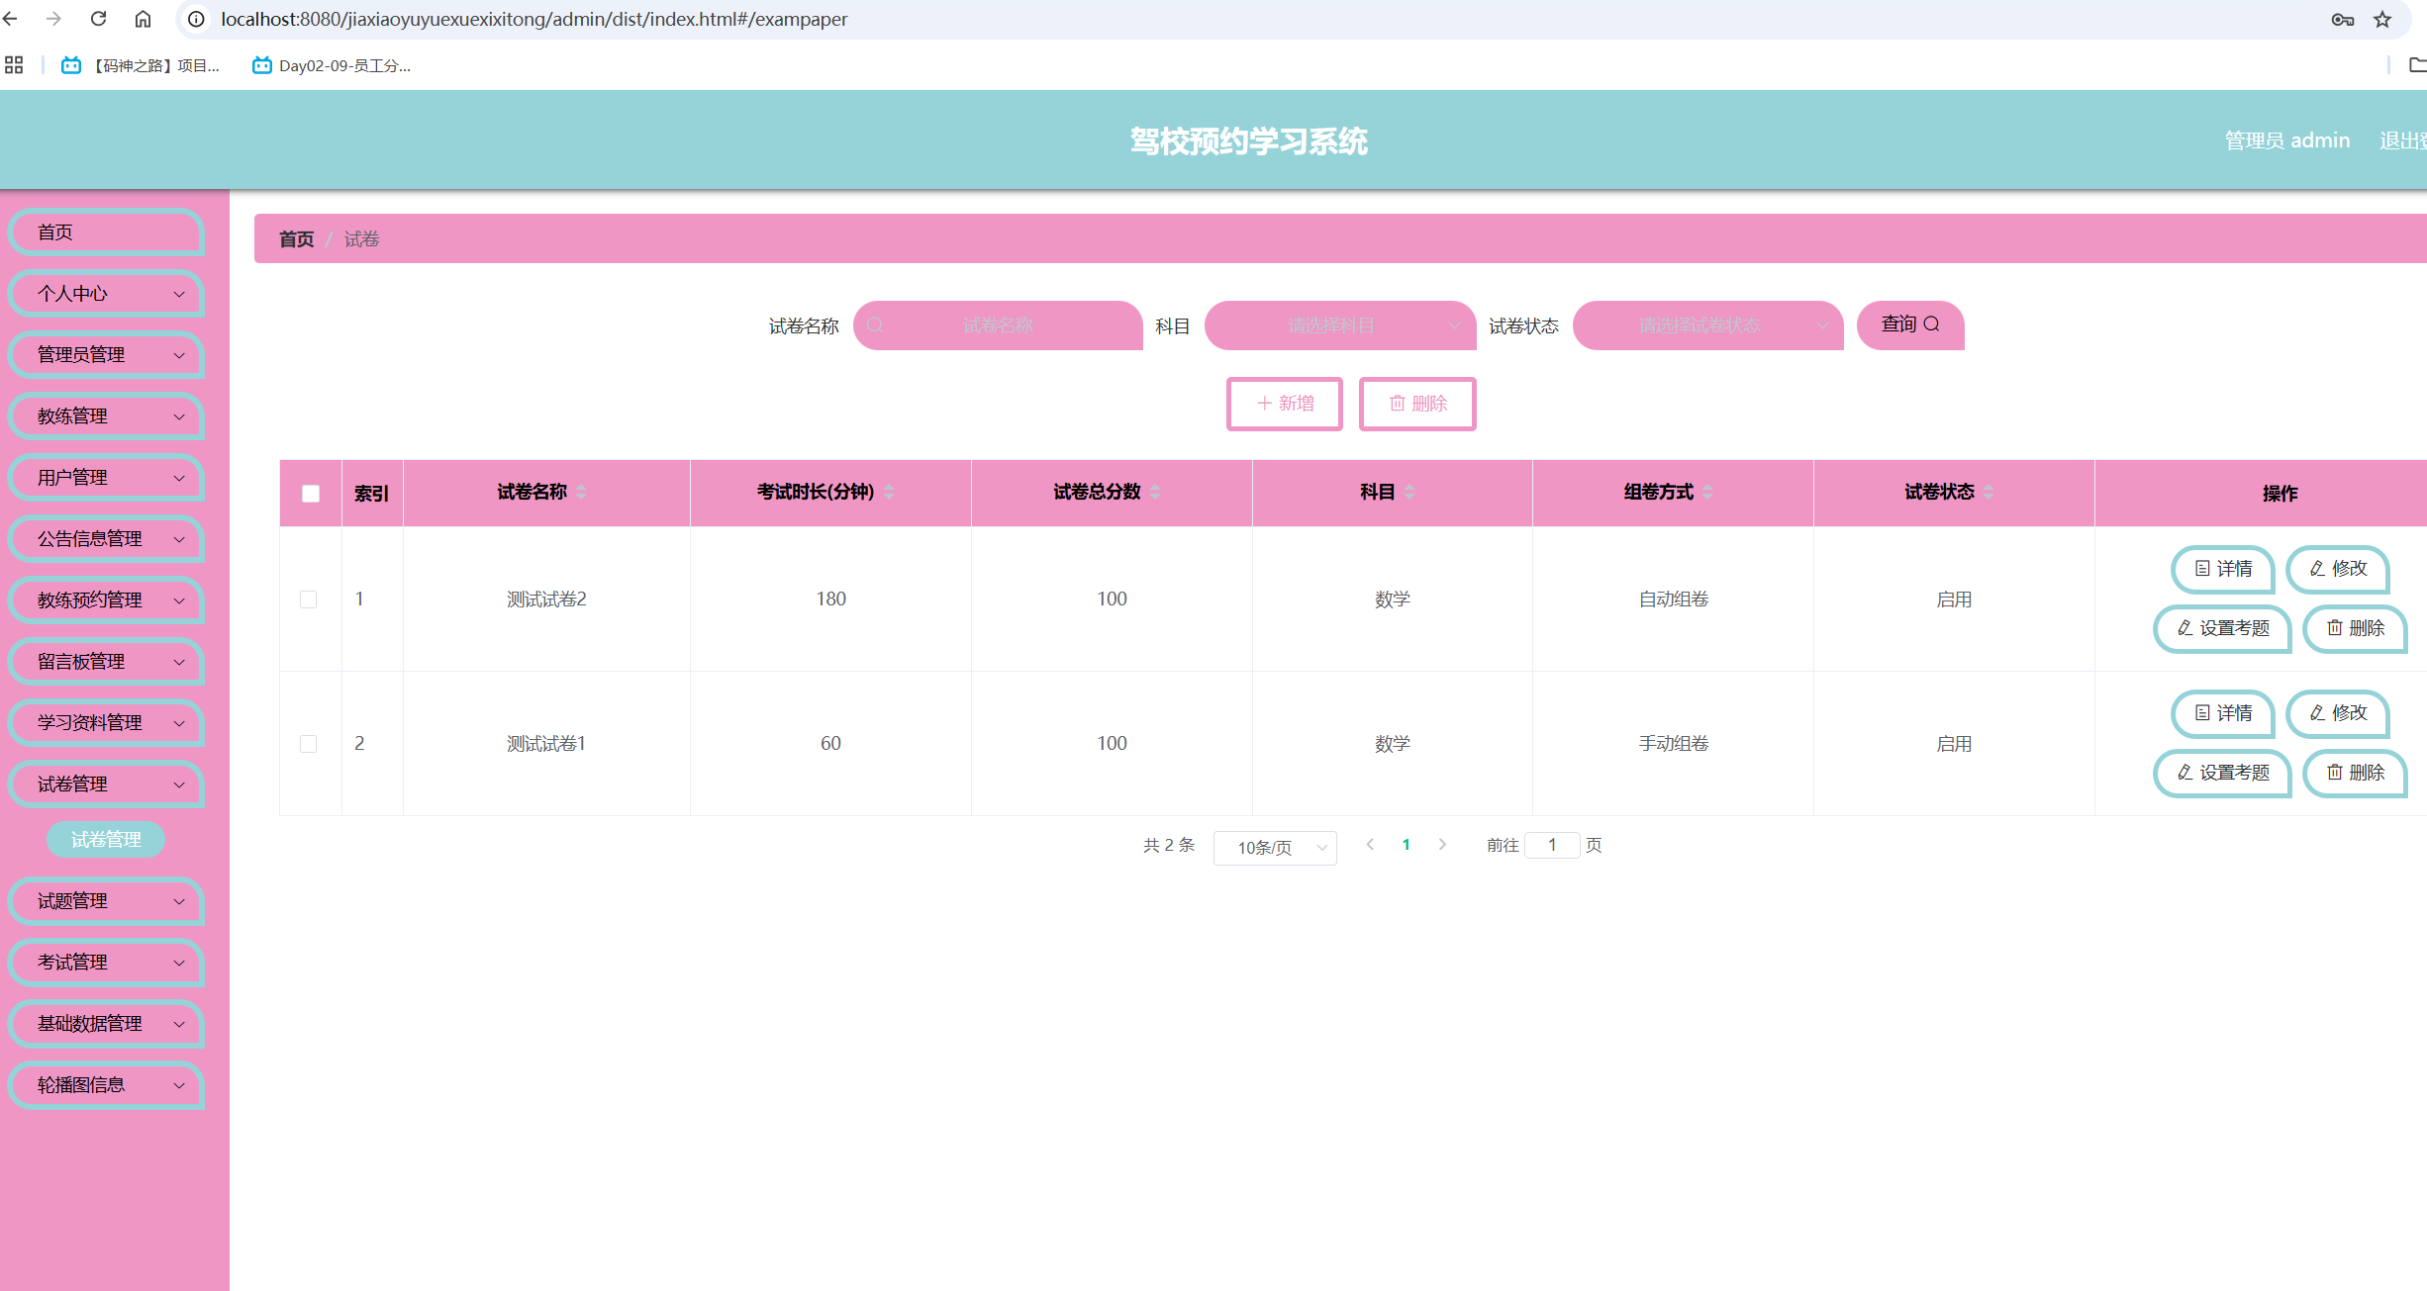Click the 前往 page number input
2427x1291 pixels.
pos(1552,845)
